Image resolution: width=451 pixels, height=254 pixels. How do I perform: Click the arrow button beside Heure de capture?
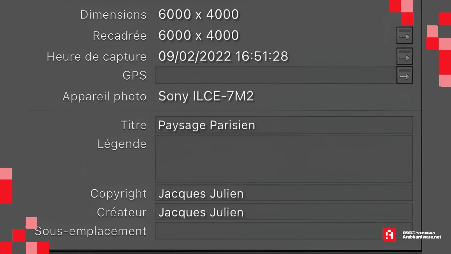(x=404, y=56)
